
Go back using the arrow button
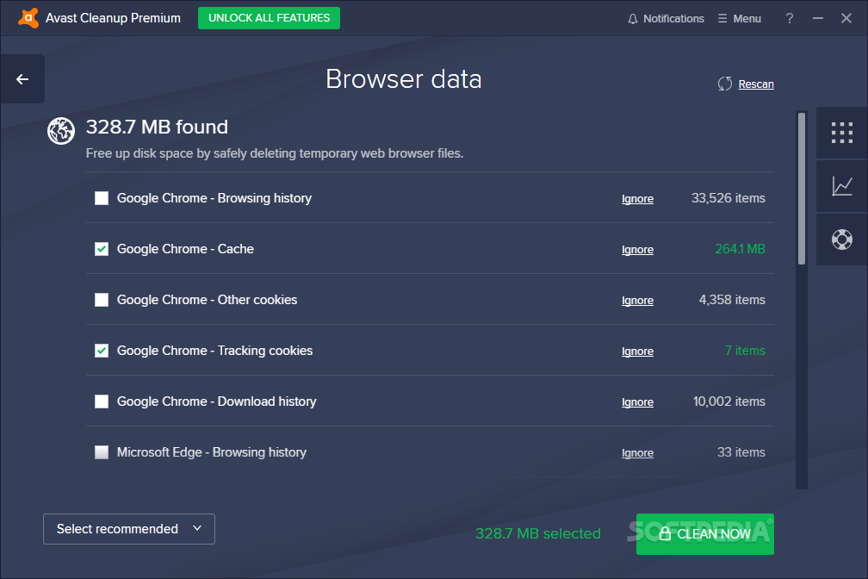22,79
